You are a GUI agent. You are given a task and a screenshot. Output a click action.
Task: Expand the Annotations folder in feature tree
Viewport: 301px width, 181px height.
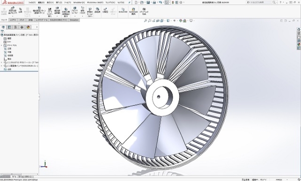pyautogui.click(x=2, y=45)
